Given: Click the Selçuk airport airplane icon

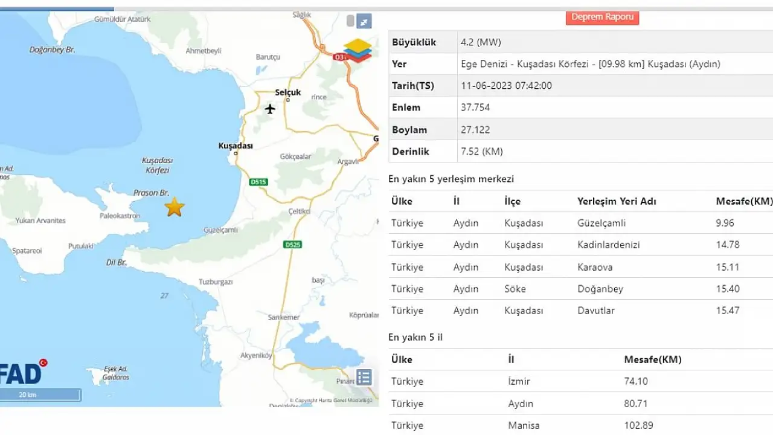Looking at the screenshot, I should click(x=270, y=109).
